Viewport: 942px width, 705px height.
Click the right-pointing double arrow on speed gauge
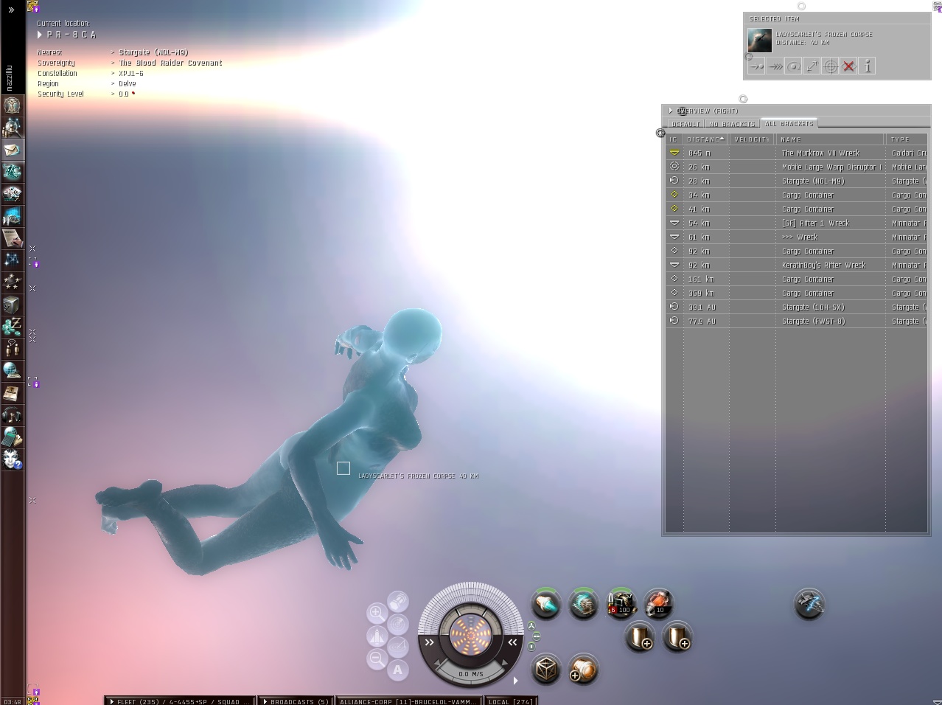click(429, 642)
